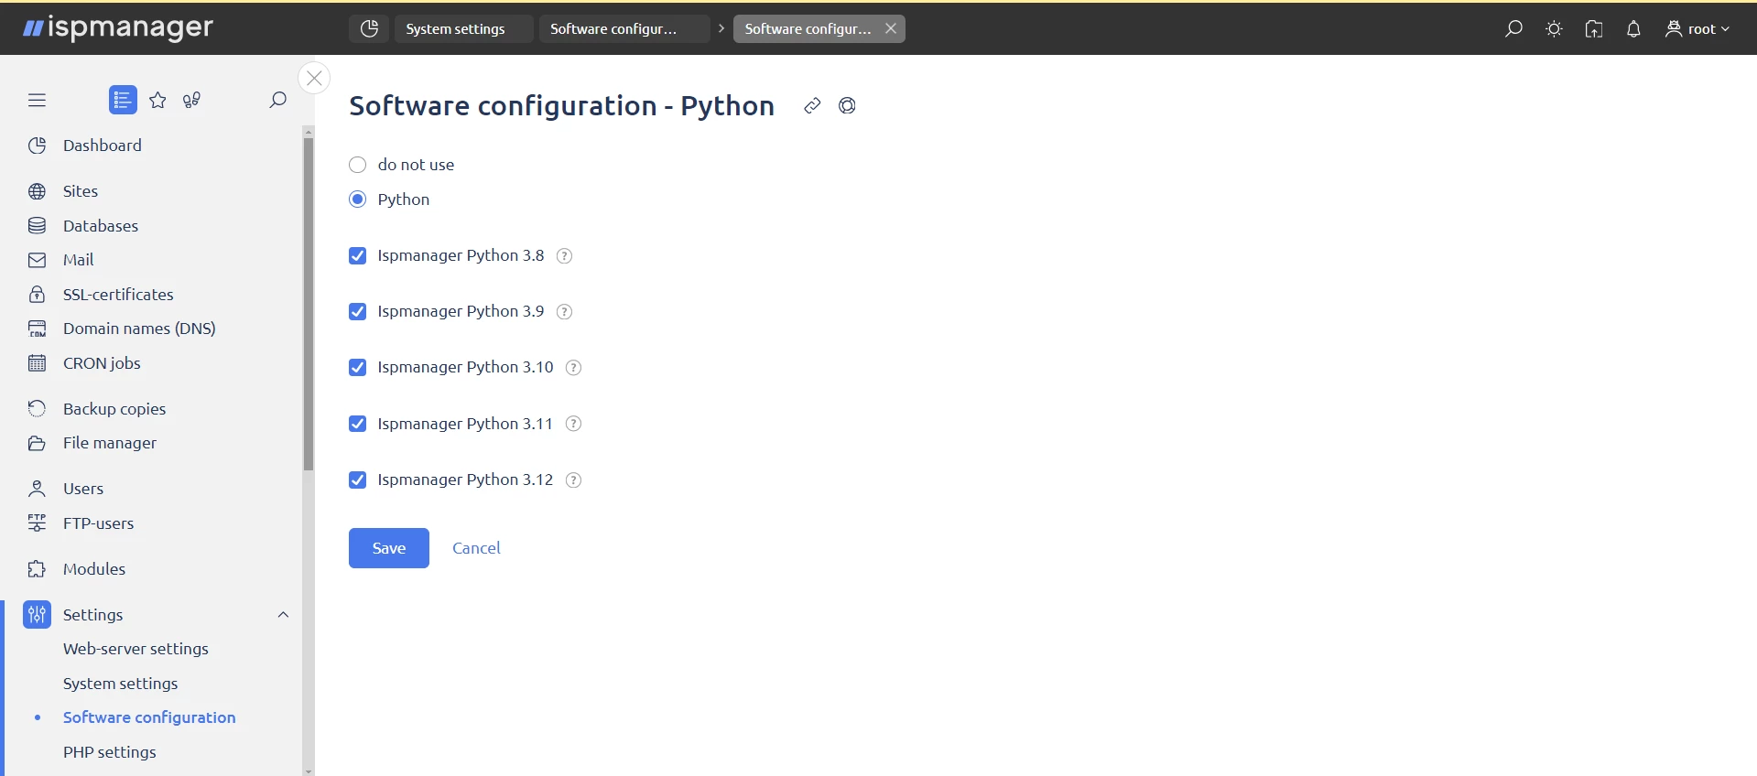Open the favorites star icon
Screen dimensions: 1757x776
157,100
